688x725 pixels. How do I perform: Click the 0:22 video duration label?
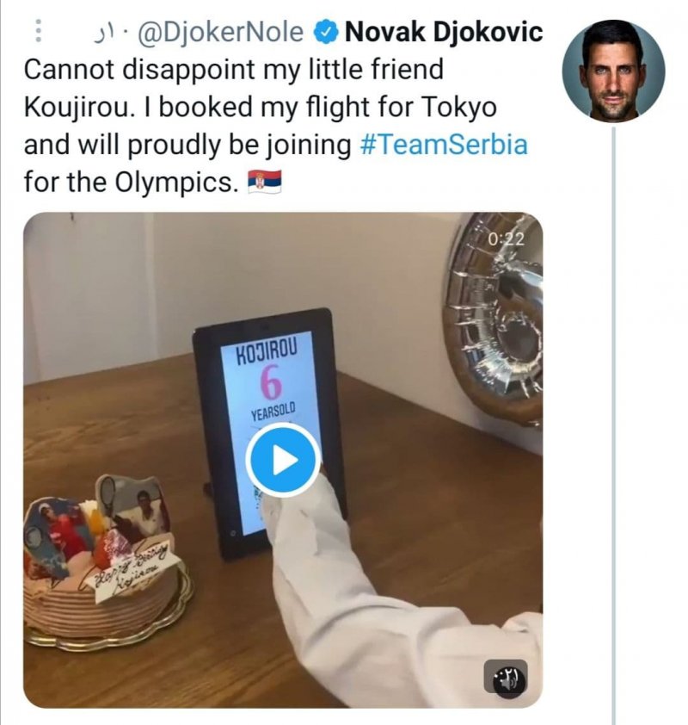coord(506,239)
